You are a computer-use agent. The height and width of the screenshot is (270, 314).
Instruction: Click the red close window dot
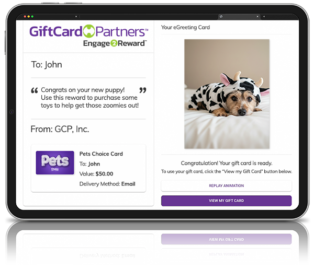[25, 17]
